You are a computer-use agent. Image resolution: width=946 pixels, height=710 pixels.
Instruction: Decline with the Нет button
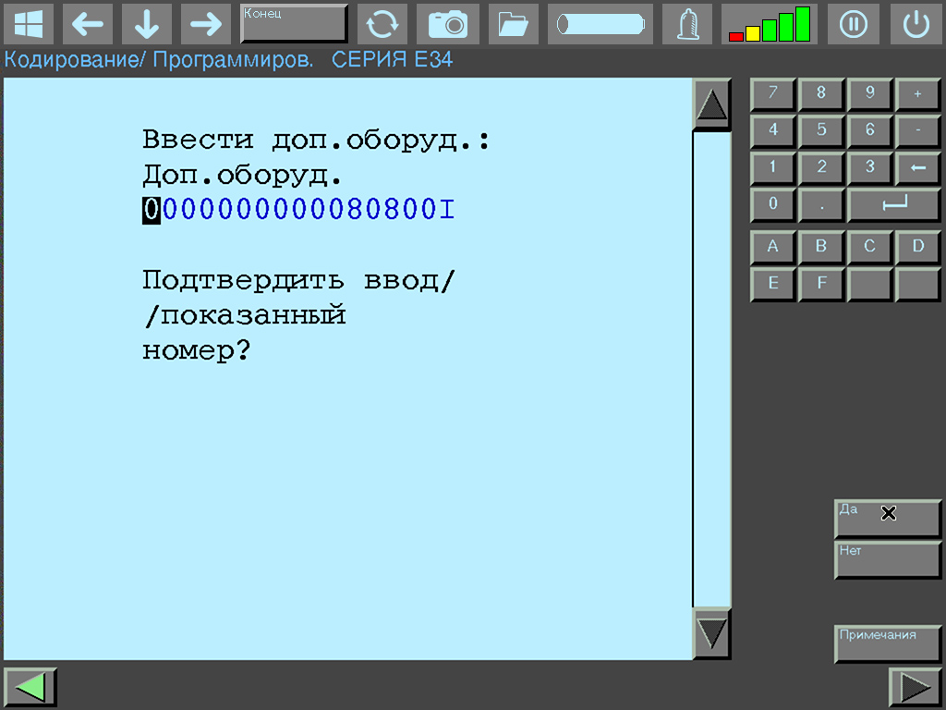click(887, 560)
